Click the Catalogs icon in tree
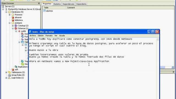Viewport: 176px width, 99px height. pyautogui.click(x=16, y=26)
